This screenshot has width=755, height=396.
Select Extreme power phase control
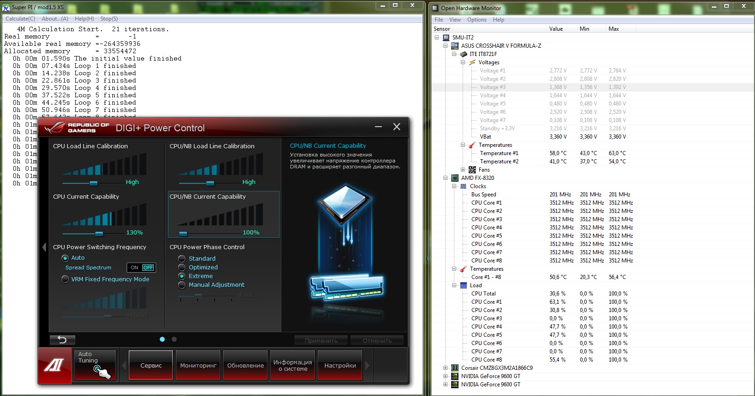click(x=182, y=276)
